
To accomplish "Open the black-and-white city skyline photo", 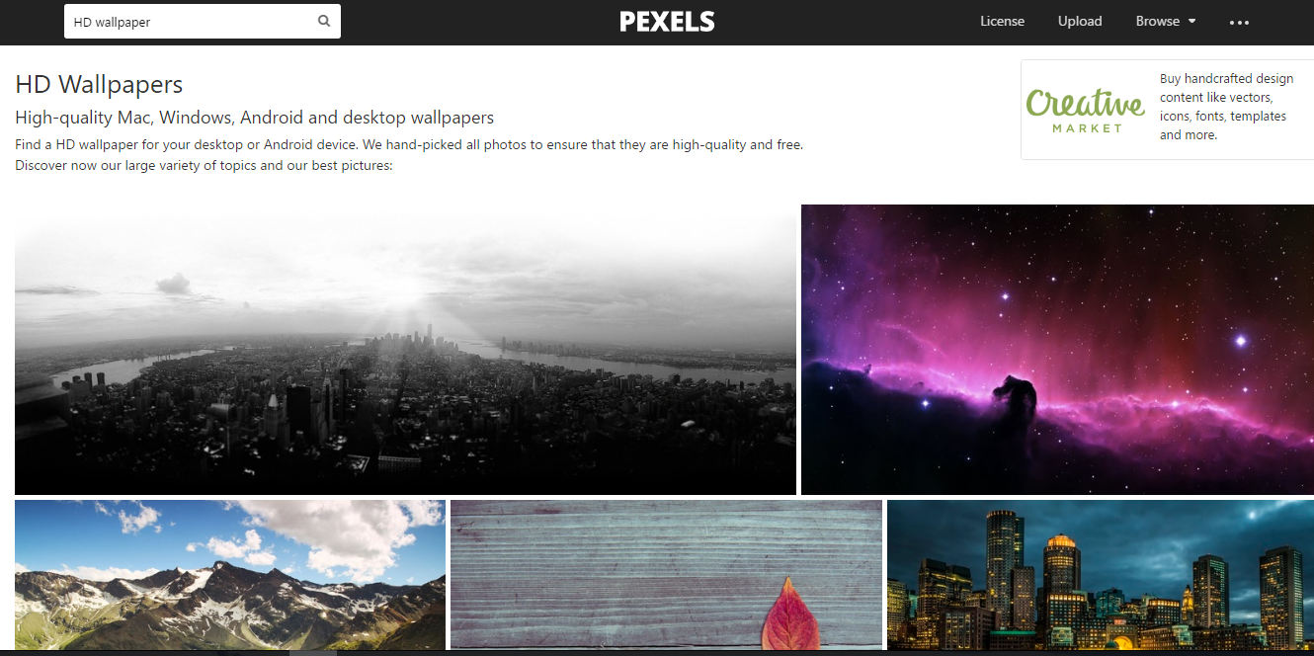I will (405, 349).
